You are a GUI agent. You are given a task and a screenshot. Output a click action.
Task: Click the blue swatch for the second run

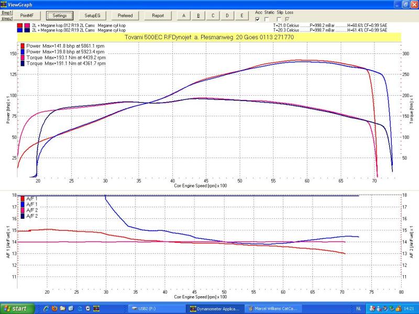tap(19, 30)
